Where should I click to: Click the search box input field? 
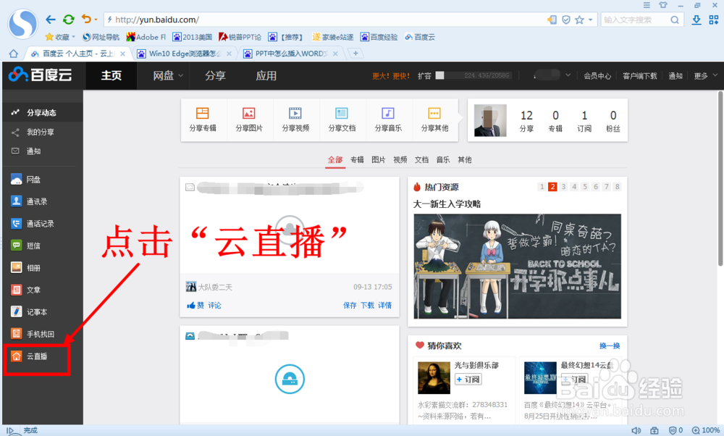point(635,20)
